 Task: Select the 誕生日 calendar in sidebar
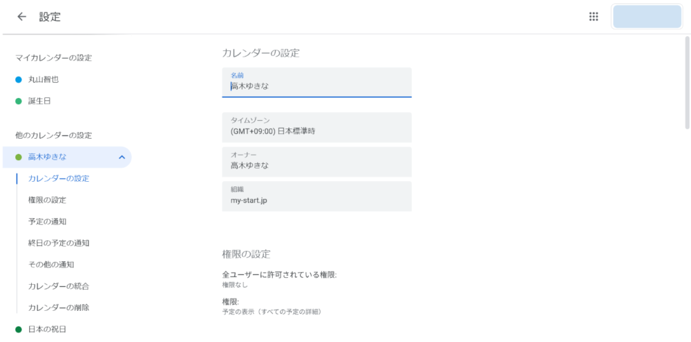pyautogui.click(x=39, y=101)
